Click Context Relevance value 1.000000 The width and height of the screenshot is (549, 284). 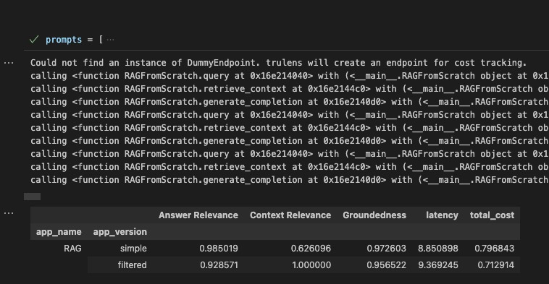pyautogui.click(x=311, y=265)
